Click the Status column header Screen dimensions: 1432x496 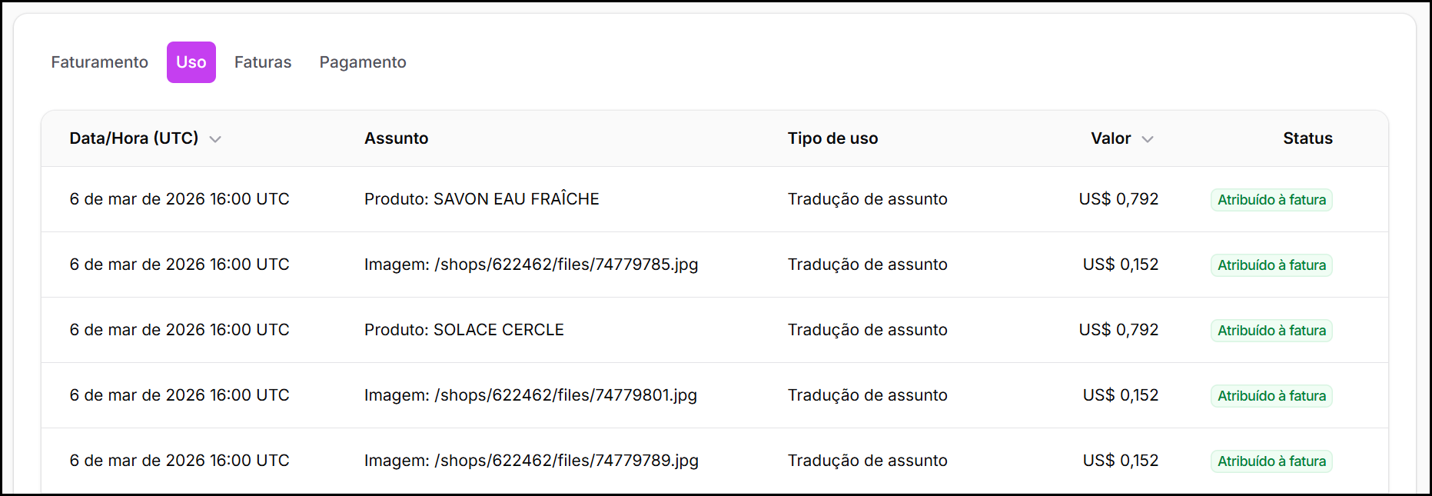tap(1307, 138)
